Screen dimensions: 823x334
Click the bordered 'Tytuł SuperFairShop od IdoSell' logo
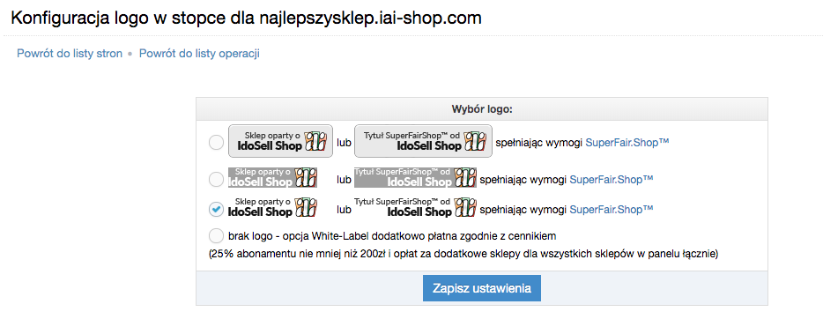424,141
